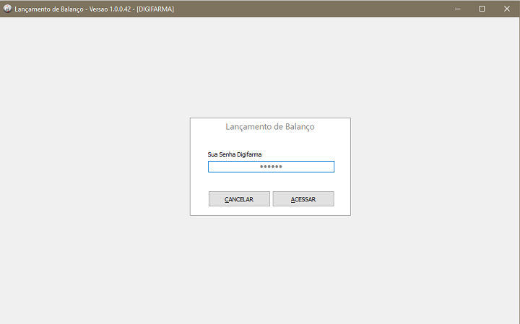This screenshot has width=520, height=324.
Task: Minimize the Lançamento de Balanço window
Action: click(x=458, y=9)
